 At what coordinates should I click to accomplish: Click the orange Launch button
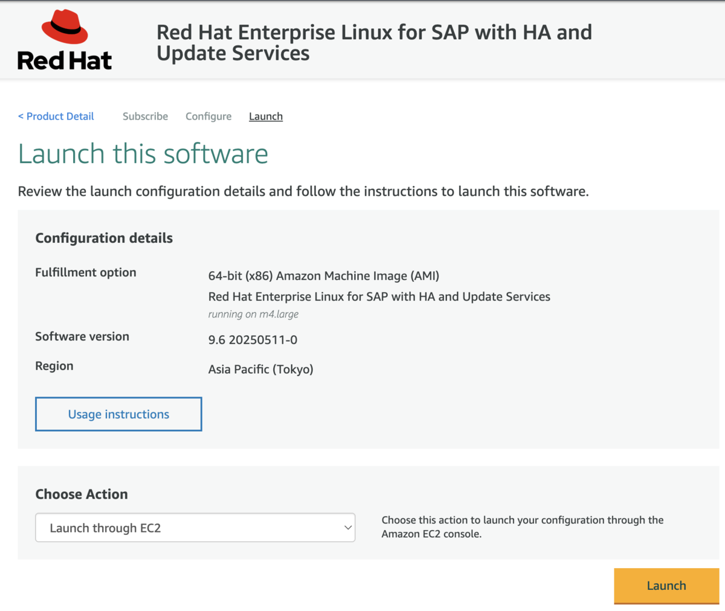666,586
